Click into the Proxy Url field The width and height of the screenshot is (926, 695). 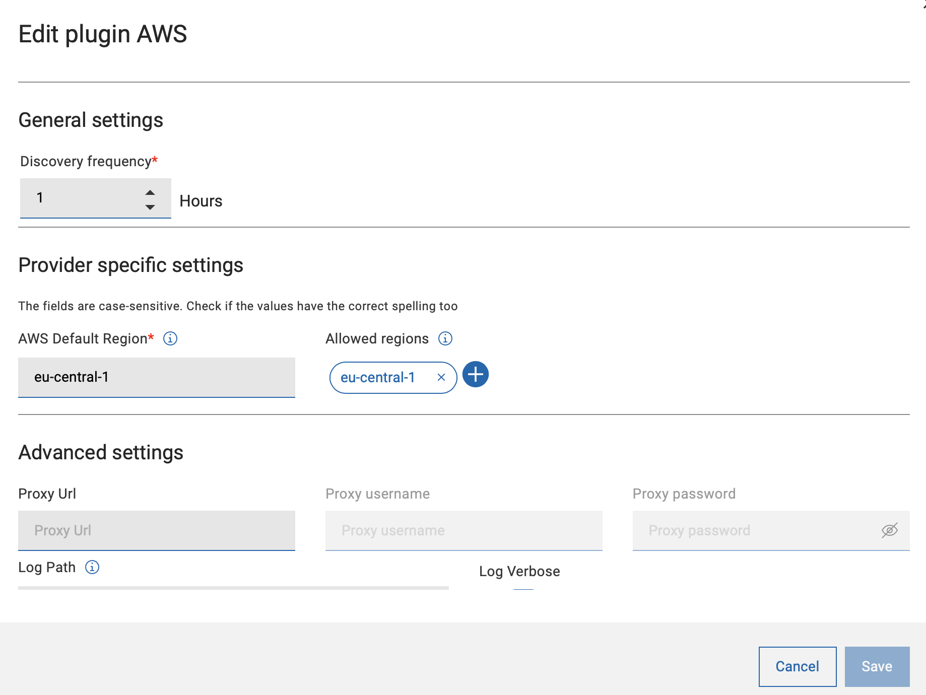156,530
